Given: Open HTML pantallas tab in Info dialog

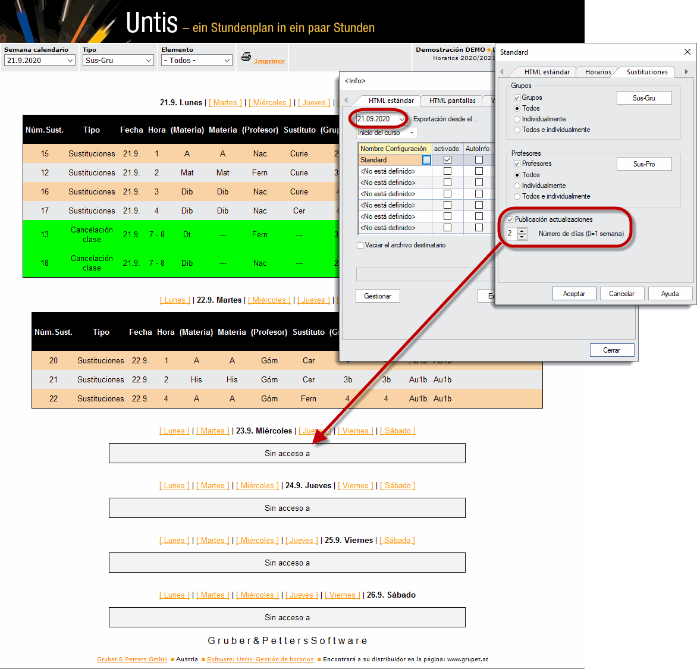Looking at the screenshot, I should 452,101.
